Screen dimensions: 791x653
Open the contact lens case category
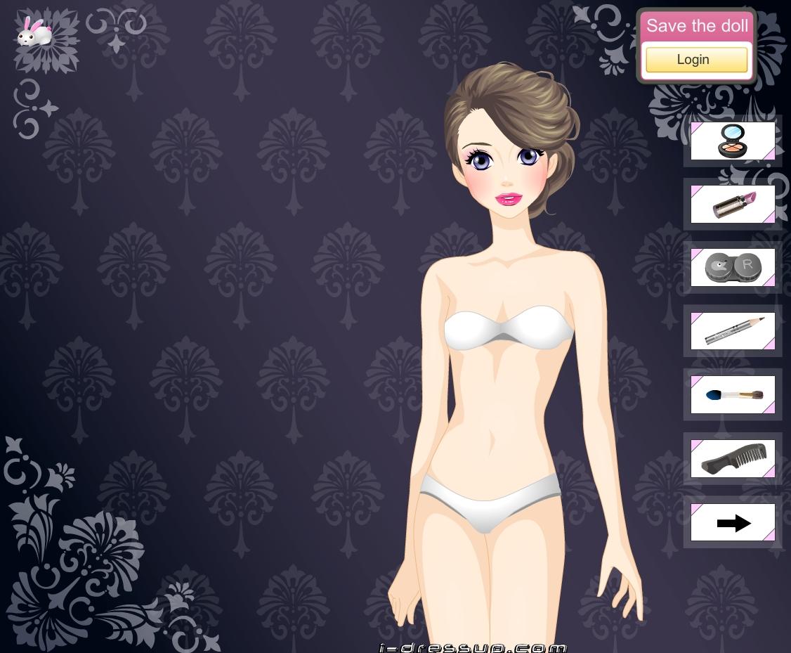pyautogui.click(x=733, y=267)
